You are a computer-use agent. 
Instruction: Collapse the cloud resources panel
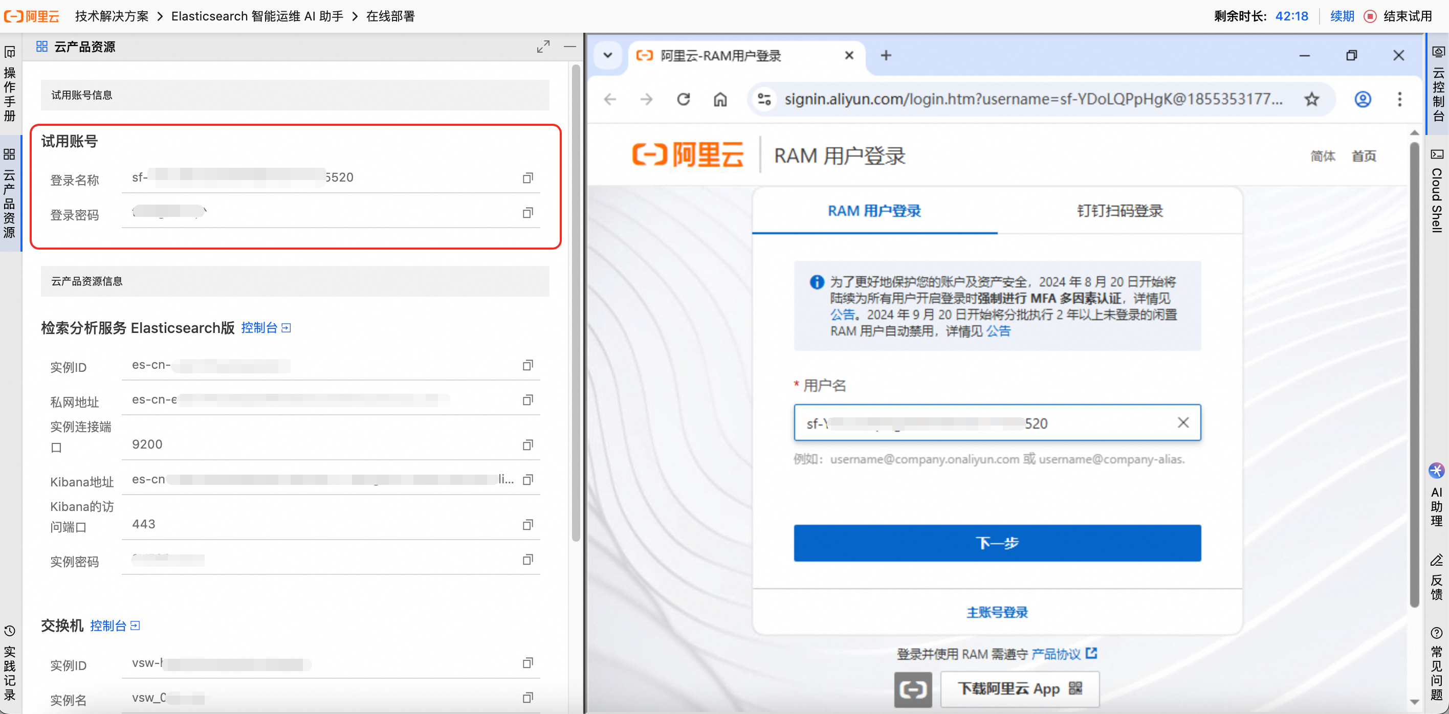(x=570, y=47)
